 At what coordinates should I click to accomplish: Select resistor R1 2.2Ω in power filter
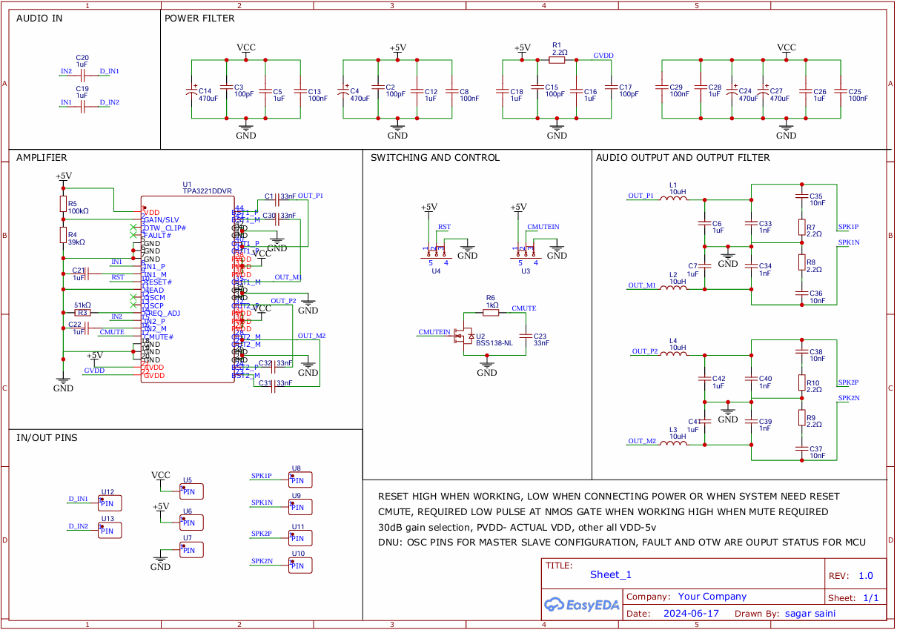(x=557, y=60)
